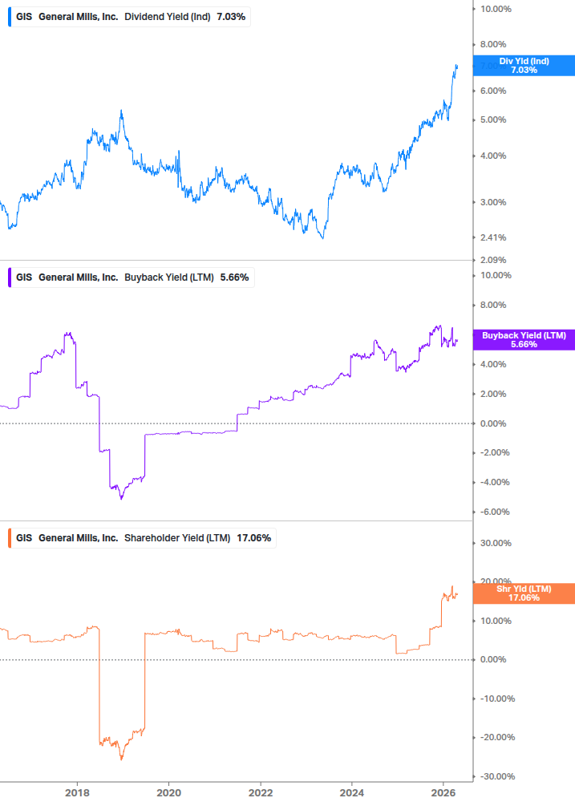This screenshot has height=806, width=575.
Task: Click the blue Div Yld (Ind) 7.03% axis tag
Action: click(x=524, y=66)
